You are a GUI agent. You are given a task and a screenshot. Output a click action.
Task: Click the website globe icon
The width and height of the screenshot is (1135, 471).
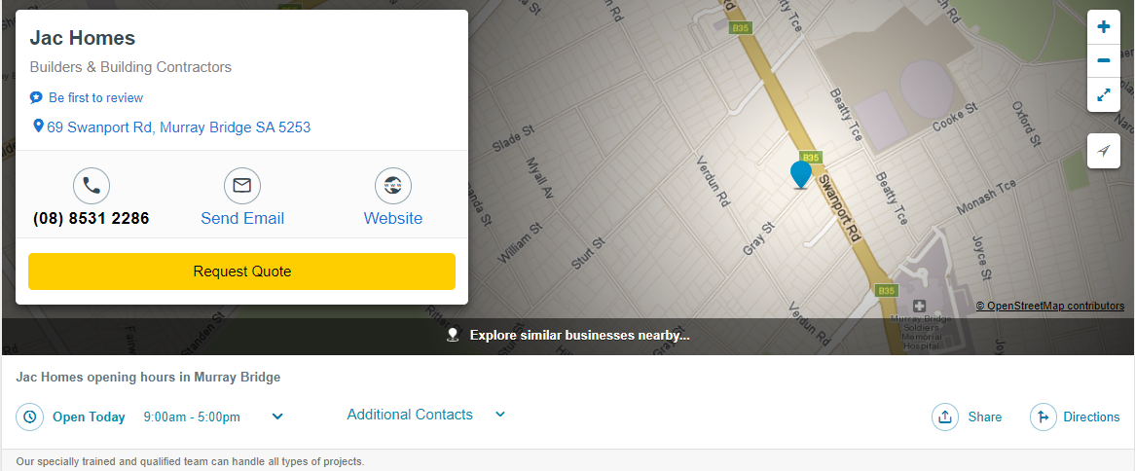tap(393, 186)
